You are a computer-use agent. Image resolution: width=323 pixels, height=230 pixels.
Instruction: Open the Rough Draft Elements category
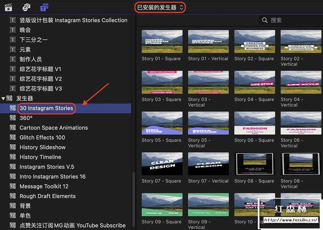(x=65, y=196)
